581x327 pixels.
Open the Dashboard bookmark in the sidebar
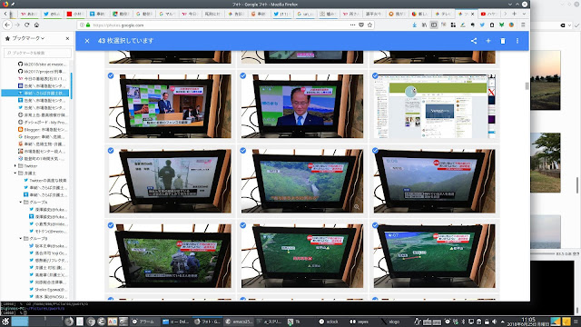(x=43, y=122)
